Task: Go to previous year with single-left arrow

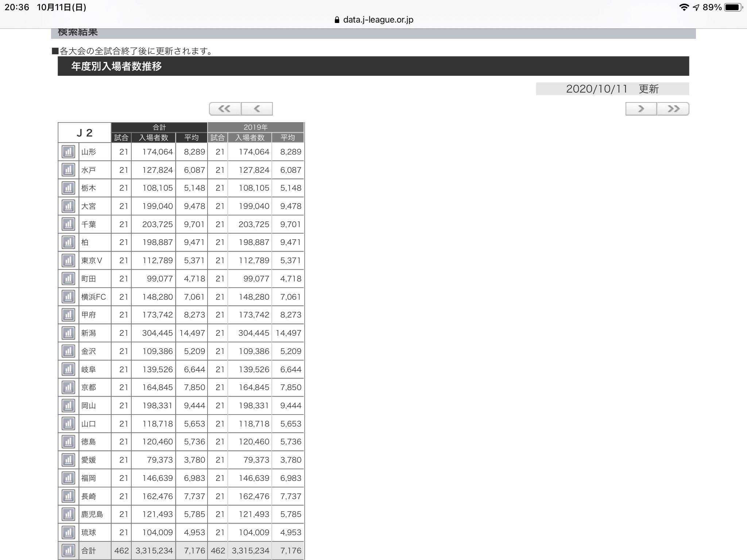Action: pos(257,109)
